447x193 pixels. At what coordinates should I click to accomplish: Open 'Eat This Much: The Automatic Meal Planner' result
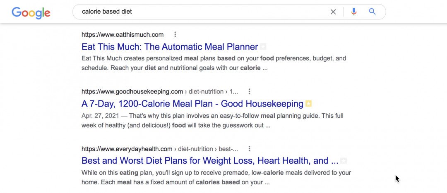pyautogui.click(x=170, y=47)
